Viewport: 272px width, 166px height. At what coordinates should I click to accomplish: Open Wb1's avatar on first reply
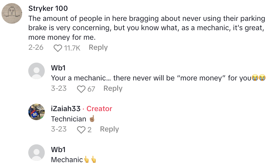37,71
